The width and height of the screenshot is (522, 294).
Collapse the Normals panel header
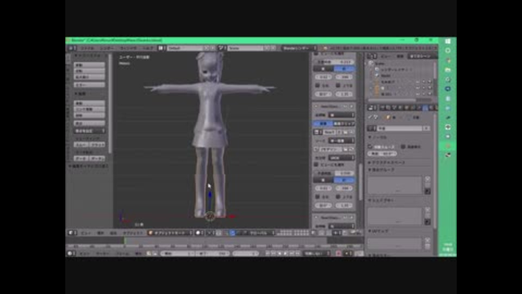378,137
